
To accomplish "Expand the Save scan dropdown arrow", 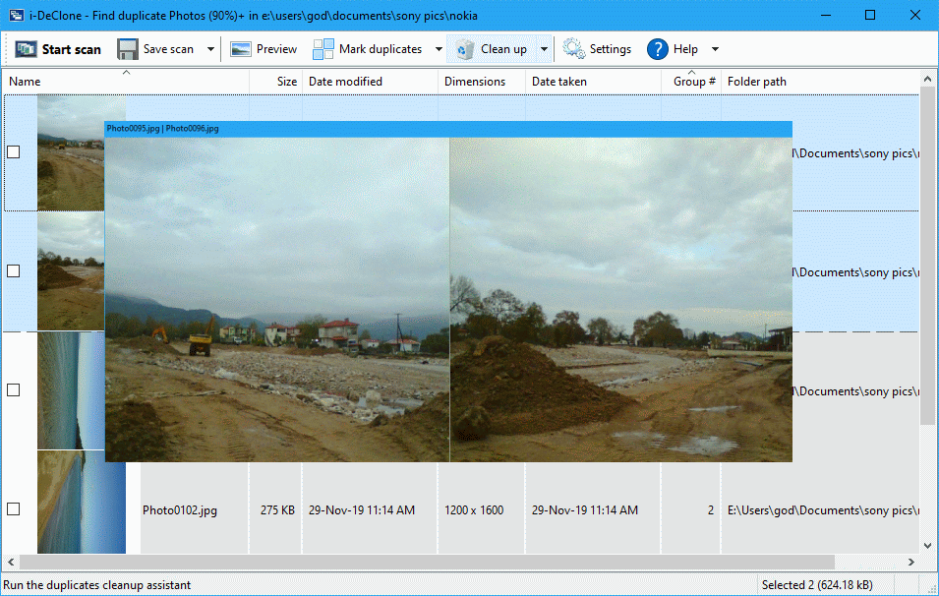I will pos(210,49).
